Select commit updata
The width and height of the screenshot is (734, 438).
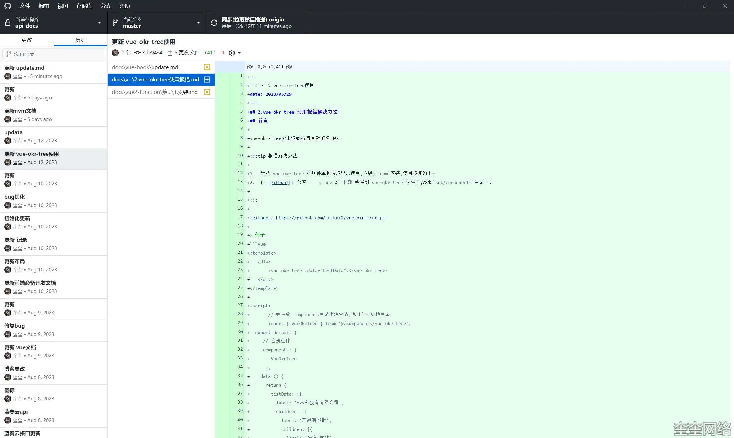54,137
